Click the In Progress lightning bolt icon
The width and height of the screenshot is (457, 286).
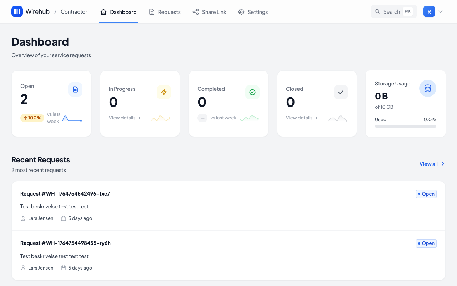click(x=164, y=92)
